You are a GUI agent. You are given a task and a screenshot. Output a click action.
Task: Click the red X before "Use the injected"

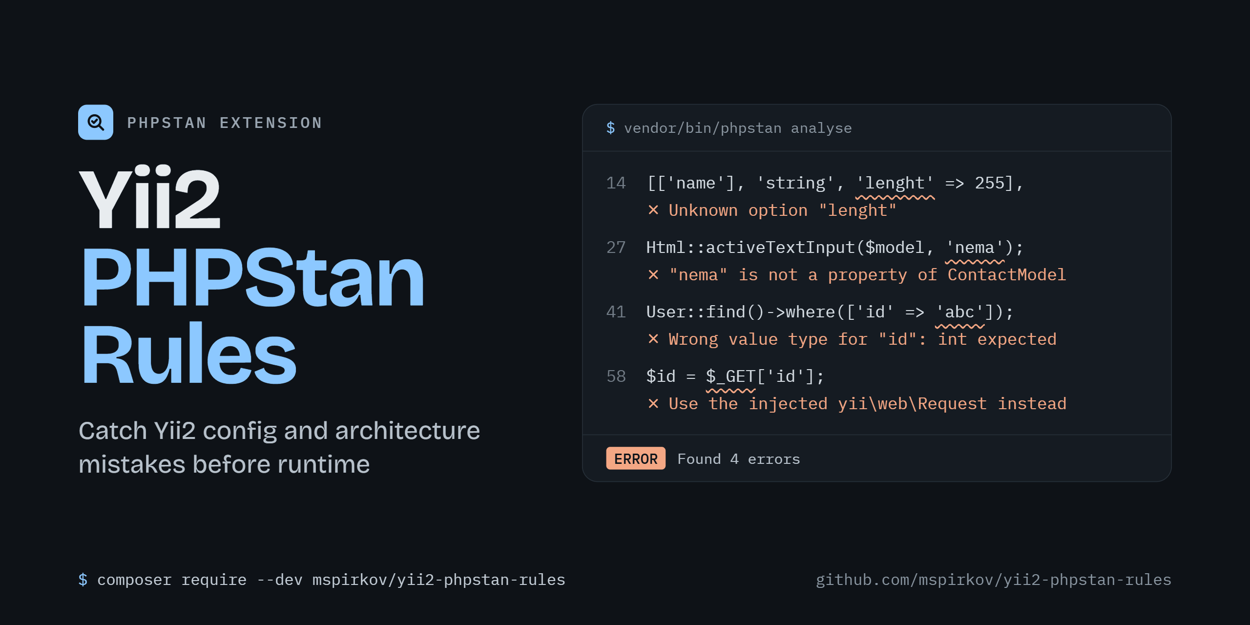click(x=653, y=404)
